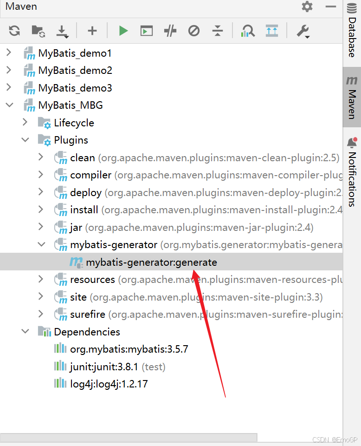
Task: Click the MyBatis_demo1 module icon
Action: [x=29, y=53]
